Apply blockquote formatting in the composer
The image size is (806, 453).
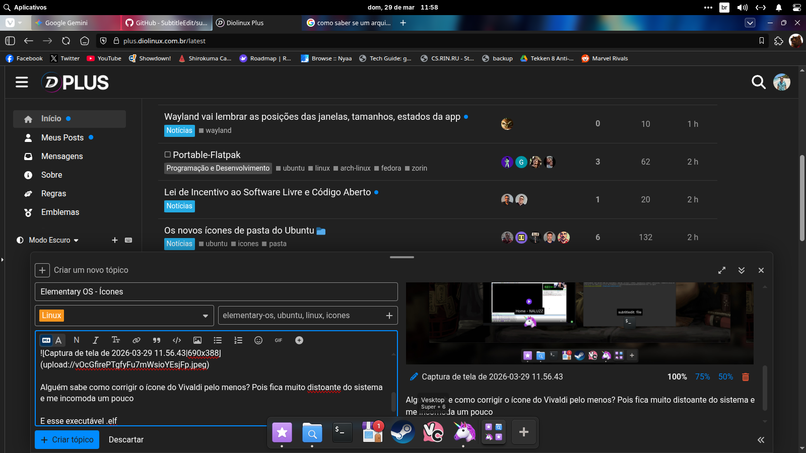pyautogui.click(x=157, y=340)
